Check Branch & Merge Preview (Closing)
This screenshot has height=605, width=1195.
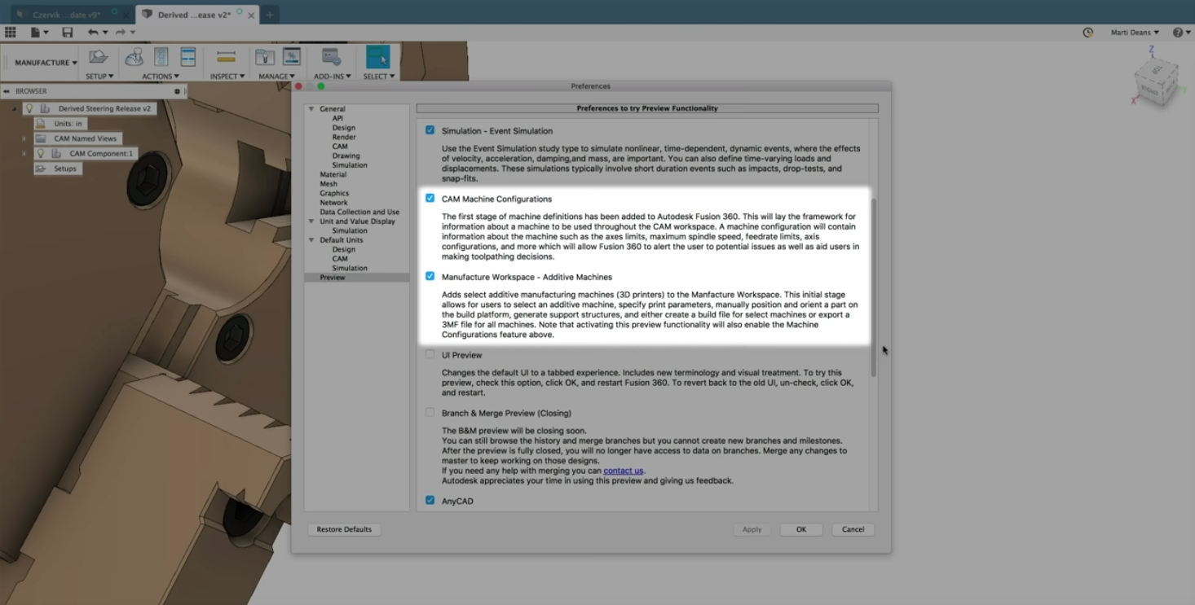[430, 412]
